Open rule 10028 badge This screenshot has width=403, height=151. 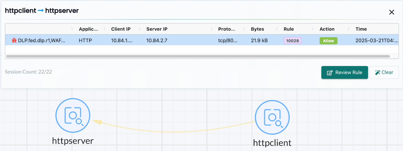click(292, 41)
